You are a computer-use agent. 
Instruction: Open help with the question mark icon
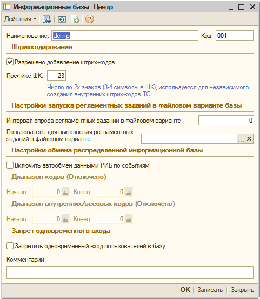point(90,19)
